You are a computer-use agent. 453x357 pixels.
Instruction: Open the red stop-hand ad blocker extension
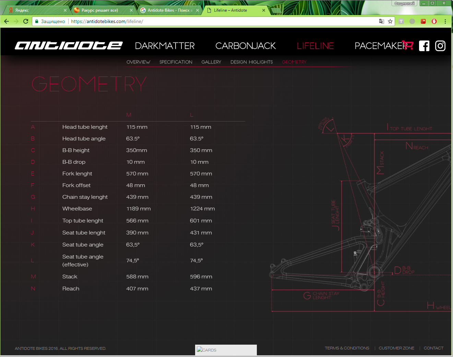(x=434, y=21)
